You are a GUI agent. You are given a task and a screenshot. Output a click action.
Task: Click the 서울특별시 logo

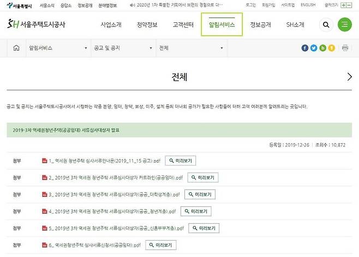point(19,5)
